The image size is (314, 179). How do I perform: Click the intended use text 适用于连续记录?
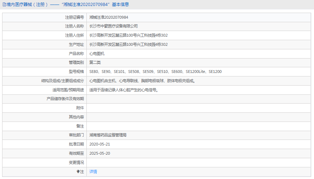click(124, 90)
